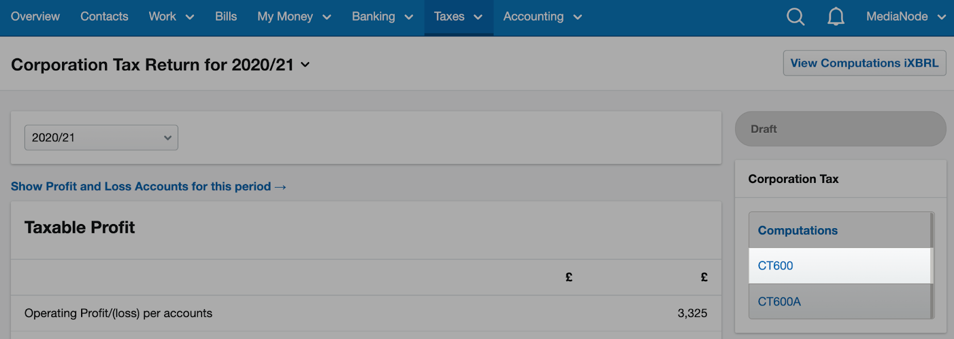Click the View Computations iXBRL button

pyautogui.click(x=864, y=63)
